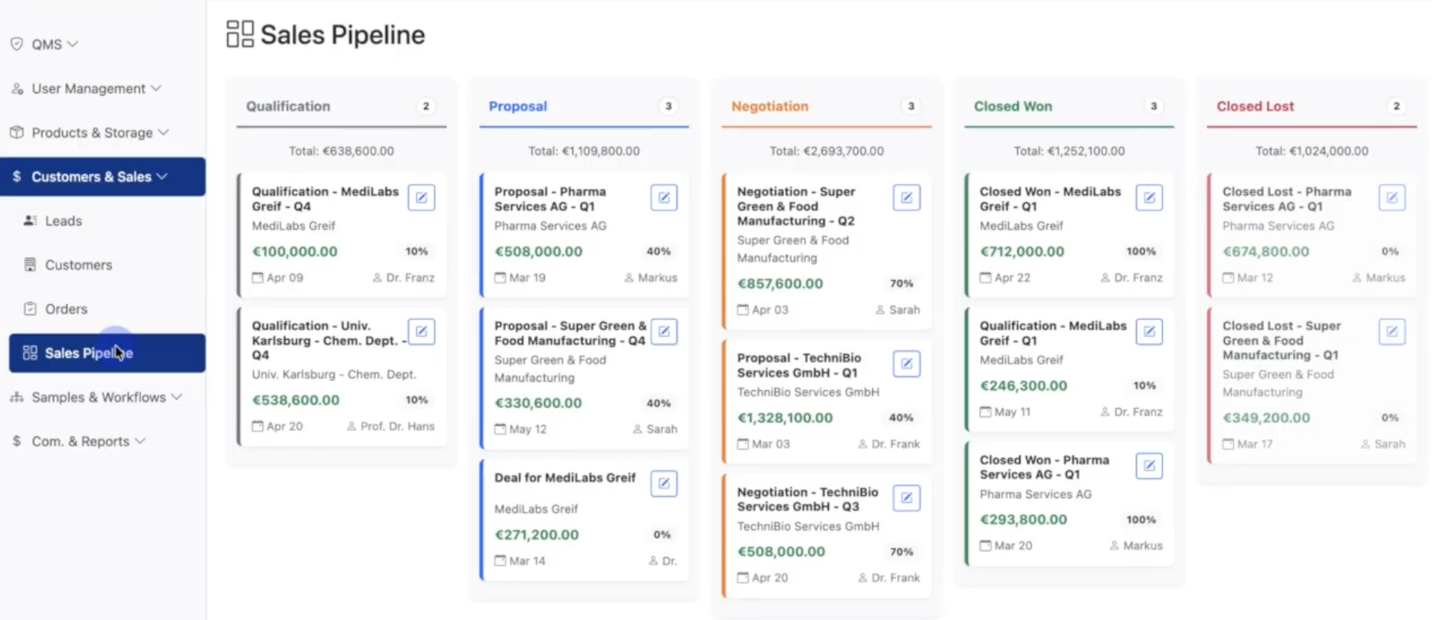This screenshot has width=1432, height=620.
Task: Edit Negotiation - TechniBio Services GmbH - Q3
Action: click(907, 498)
